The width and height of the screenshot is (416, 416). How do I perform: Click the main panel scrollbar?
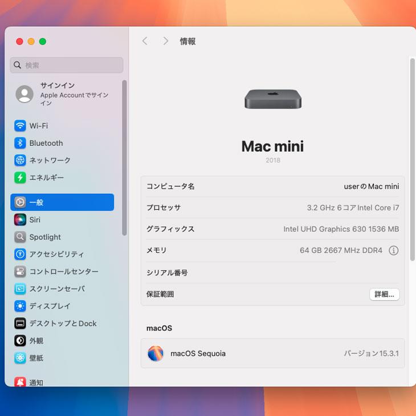(412, 159)
